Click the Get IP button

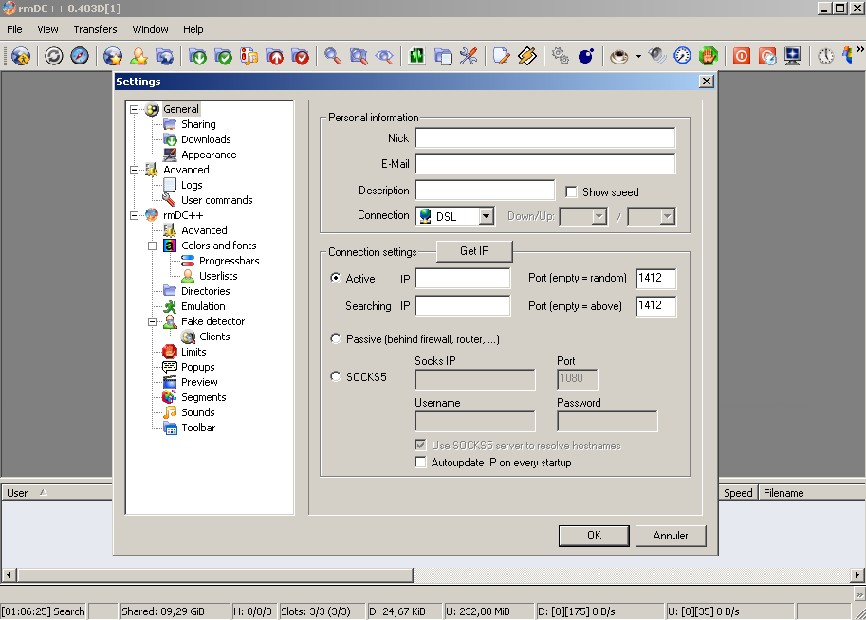pos(474,251)
